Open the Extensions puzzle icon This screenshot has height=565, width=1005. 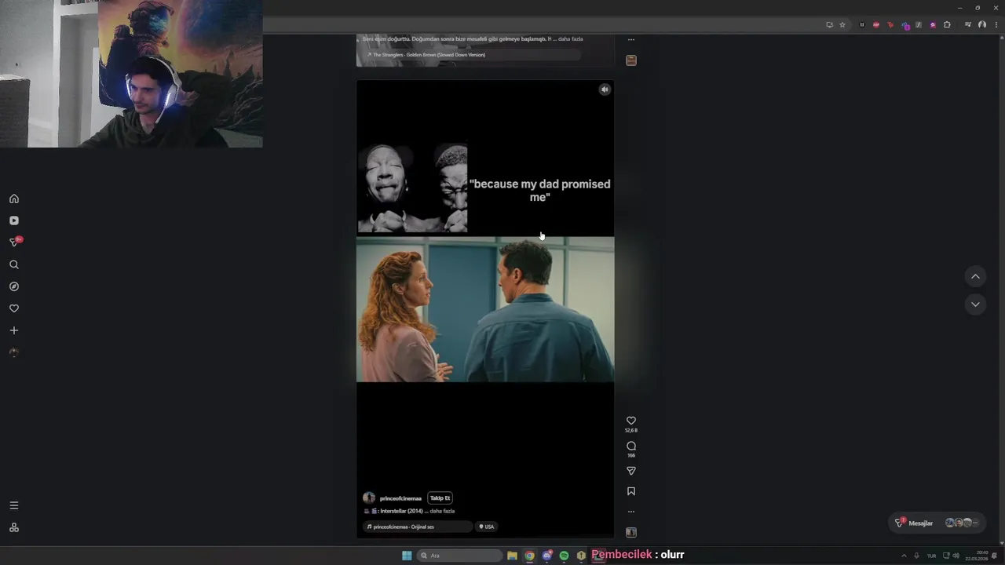pos(947,25)
